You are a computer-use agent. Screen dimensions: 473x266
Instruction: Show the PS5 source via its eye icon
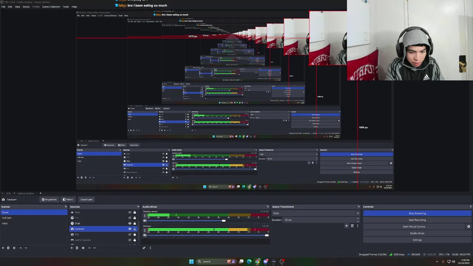pos(130,235)
